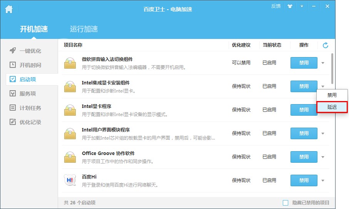The width and height of the screenshot is (349, 209).
Task: Click the 项目名称 column header
Action: 73,45
